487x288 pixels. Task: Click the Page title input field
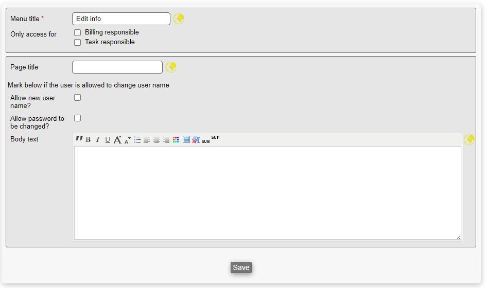tap(117, 67)
